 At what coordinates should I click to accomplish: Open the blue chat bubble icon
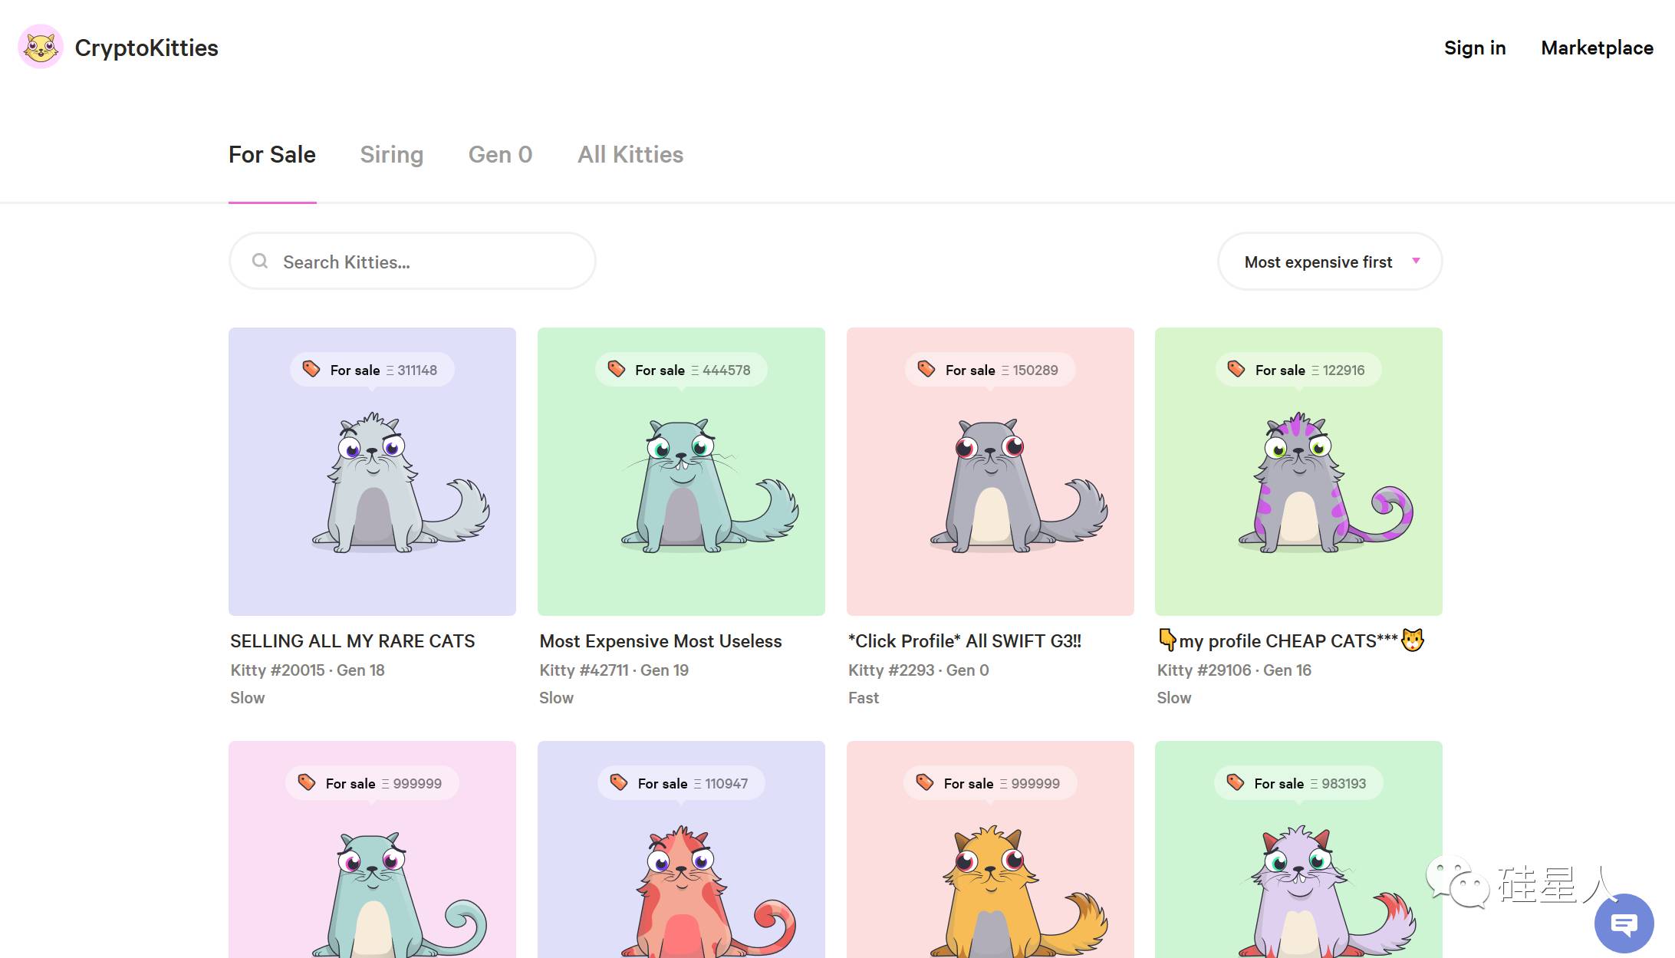(x=1624, y=923)
